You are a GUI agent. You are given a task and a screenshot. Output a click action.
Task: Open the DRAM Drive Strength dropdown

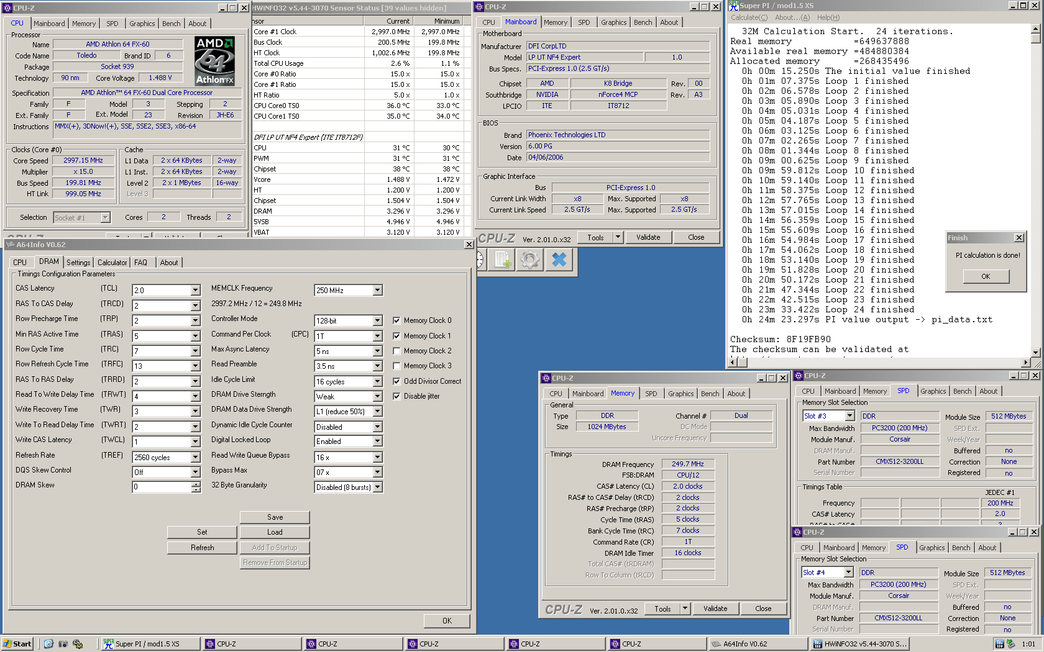point(377,397)
